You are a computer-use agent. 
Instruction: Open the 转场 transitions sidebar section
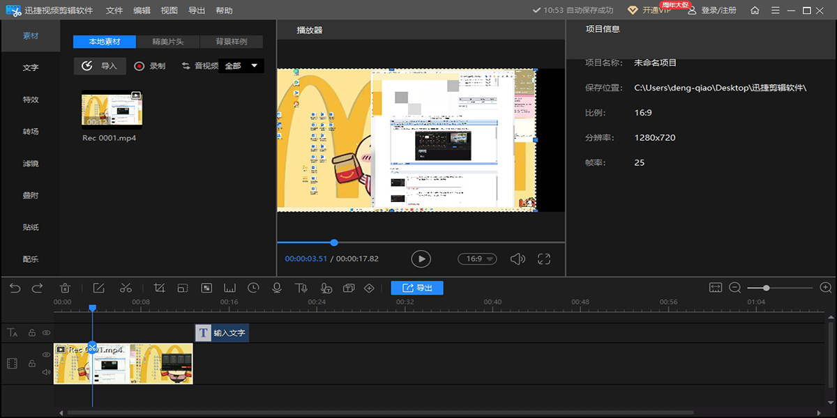(x=30, y=132)
